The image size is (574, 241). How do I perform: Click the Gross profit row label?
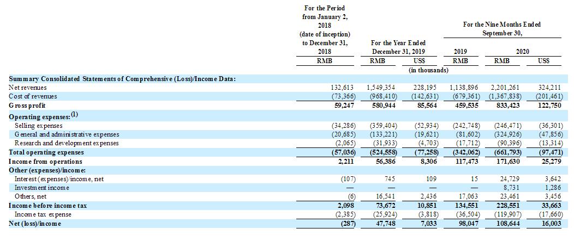pyautogui.click(x=27, y=105)
